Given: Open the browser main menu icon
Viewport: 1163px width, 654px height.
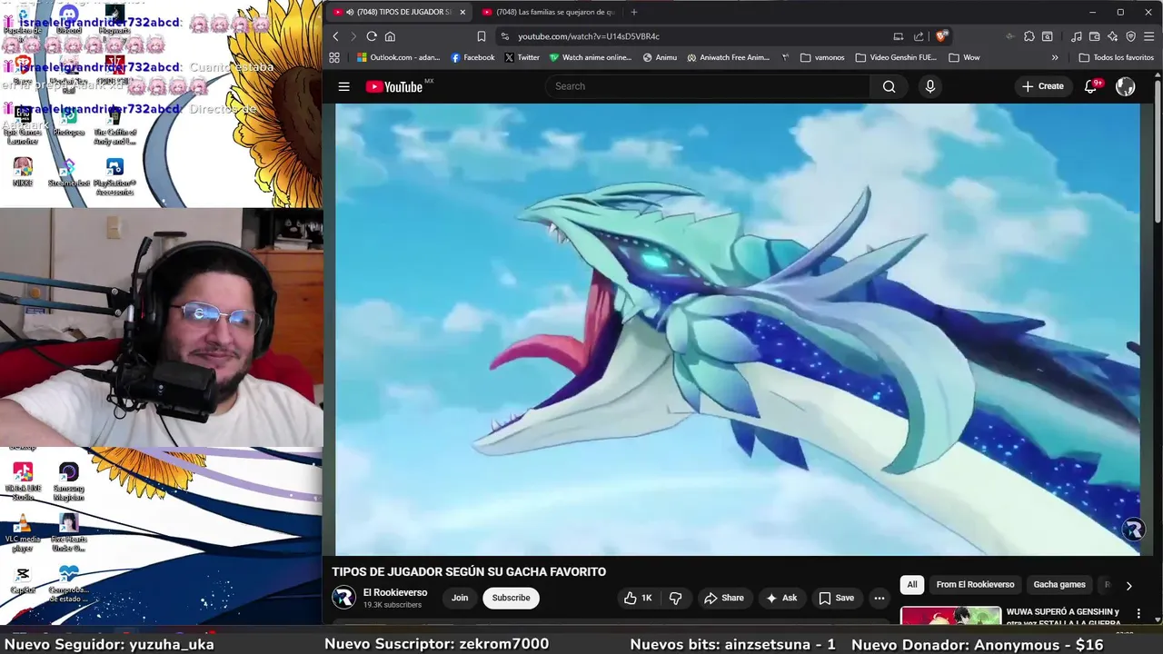Looking at the screenshot, I should tap(1149, 36).
